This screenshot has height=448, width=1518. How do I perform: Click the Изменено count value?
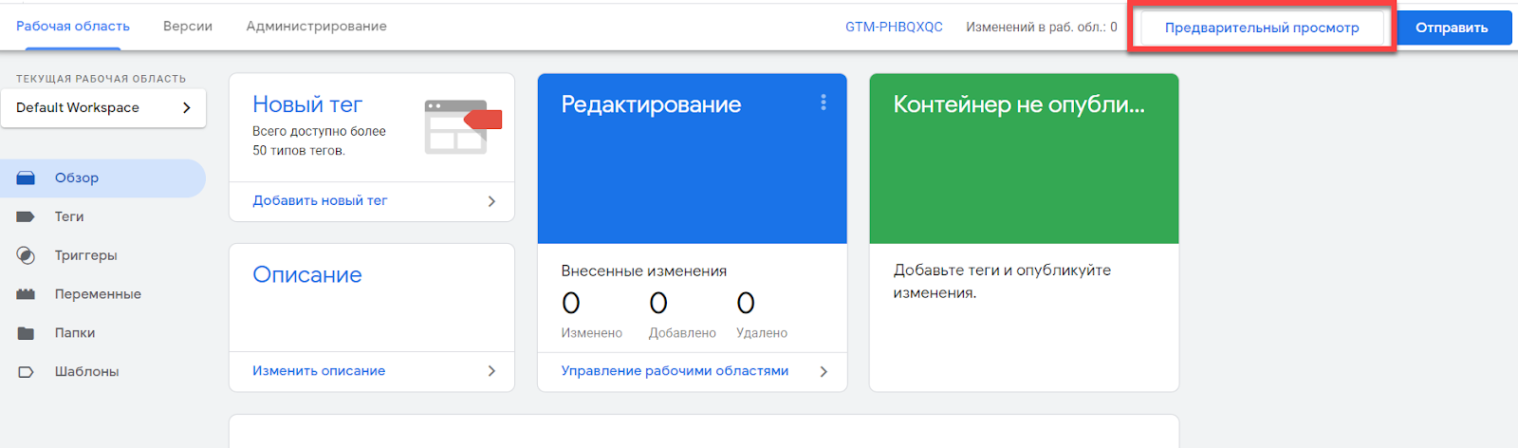(571, 304)
